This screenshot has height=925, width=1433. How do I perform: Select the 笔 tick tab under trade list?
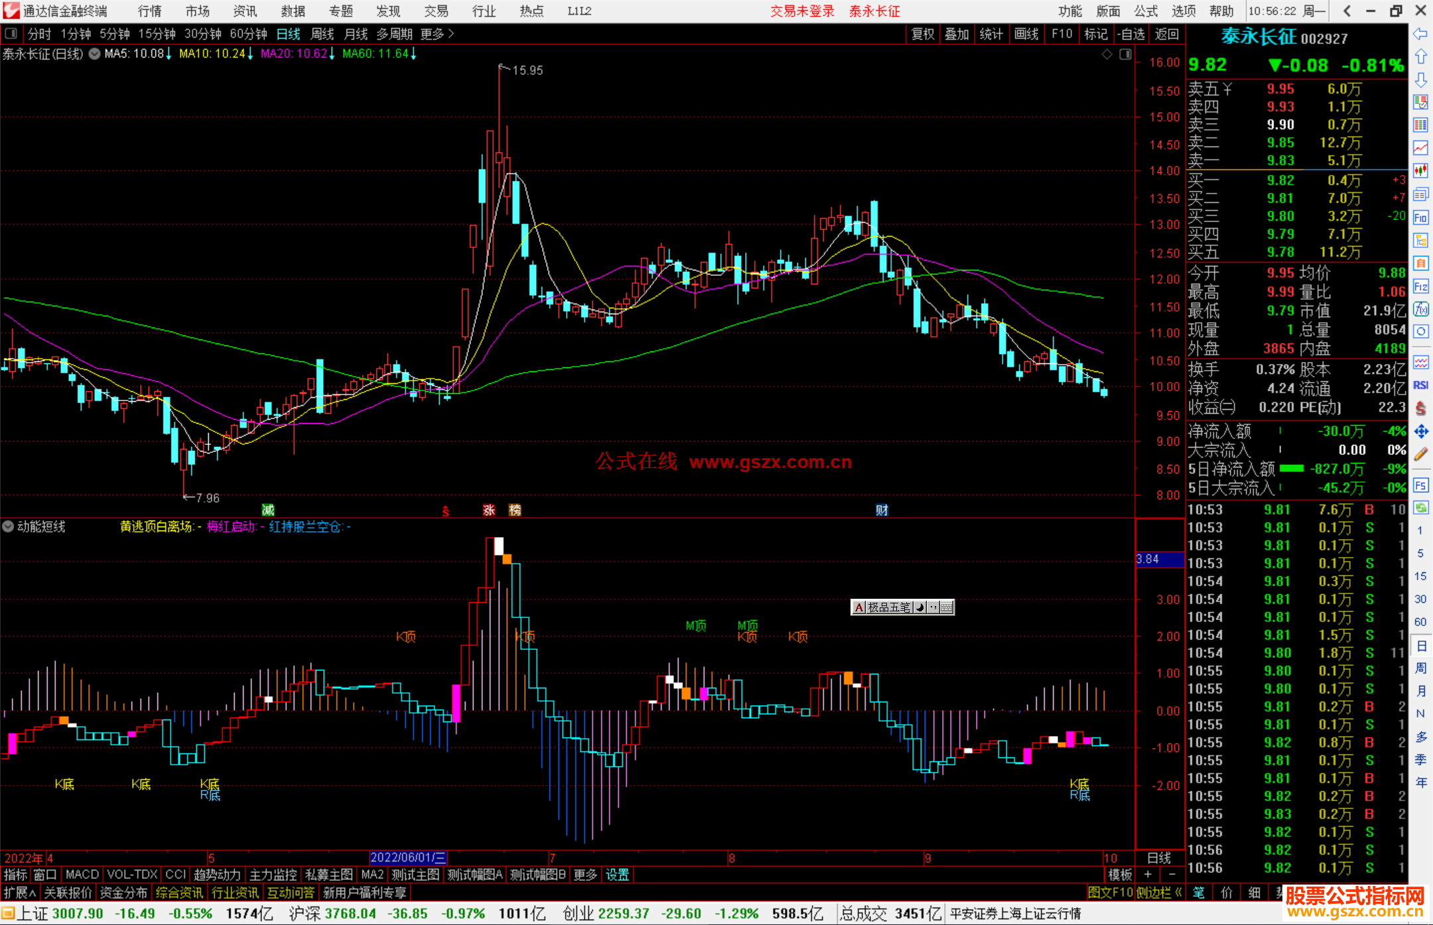pos(1199,893)
